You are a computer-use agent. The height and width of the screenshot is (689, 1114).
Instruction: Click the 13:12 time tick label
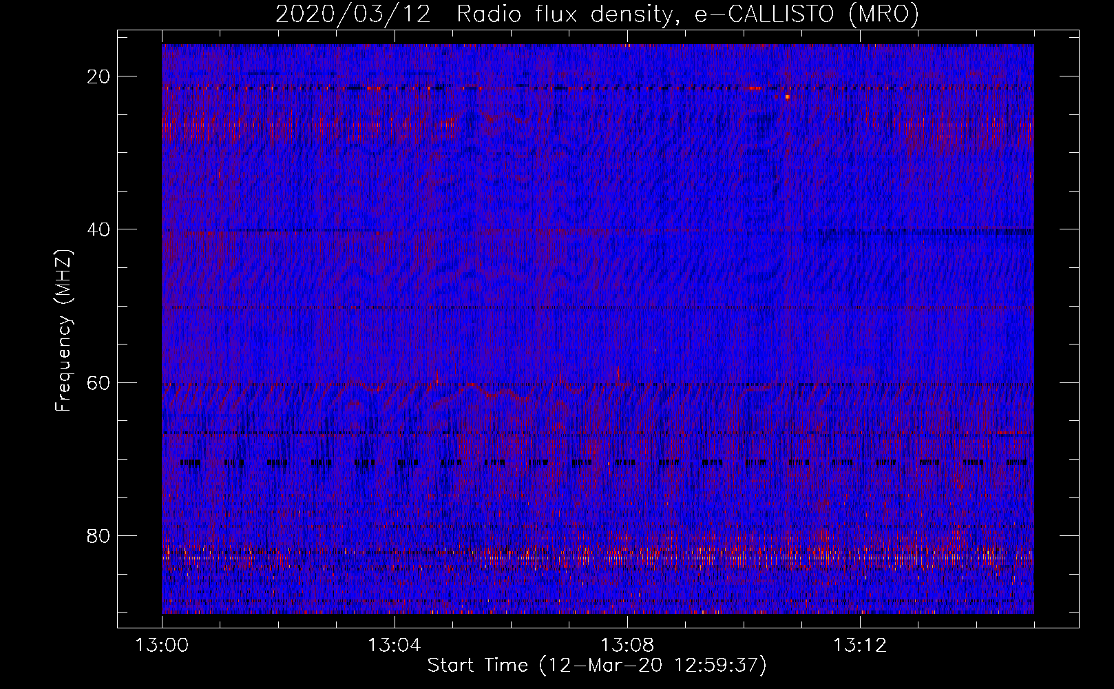coord(859,646)
